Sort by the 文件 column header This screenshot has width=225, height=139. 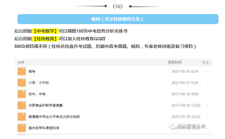coord(21,62)
